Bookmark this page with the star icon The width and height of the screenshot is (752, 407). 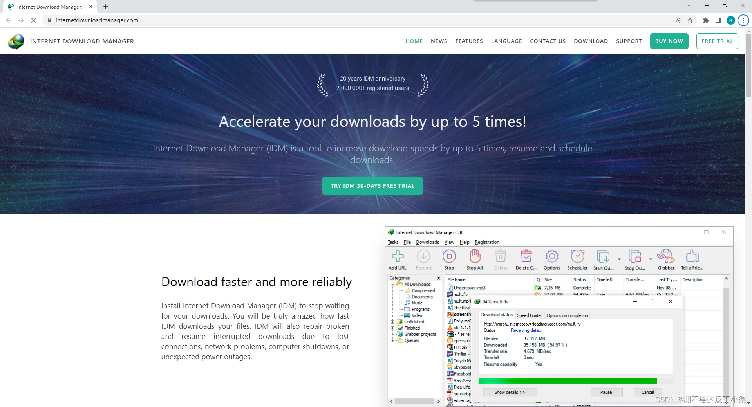(x=690, y=20)
